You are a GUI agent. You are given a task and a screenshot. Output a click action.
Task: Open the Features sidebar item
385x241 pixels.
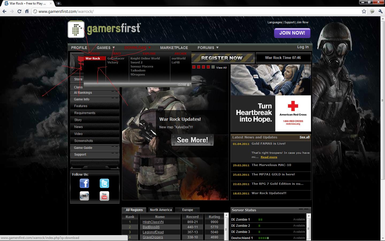pos(95,106)
